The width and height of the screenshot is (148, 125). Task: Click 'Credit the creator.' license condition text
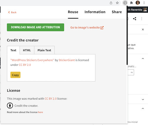coord(26,106)
